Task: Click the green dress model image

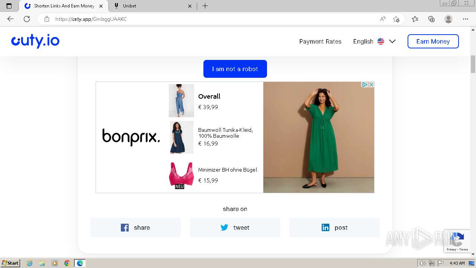Action: (x=319, y=137)
